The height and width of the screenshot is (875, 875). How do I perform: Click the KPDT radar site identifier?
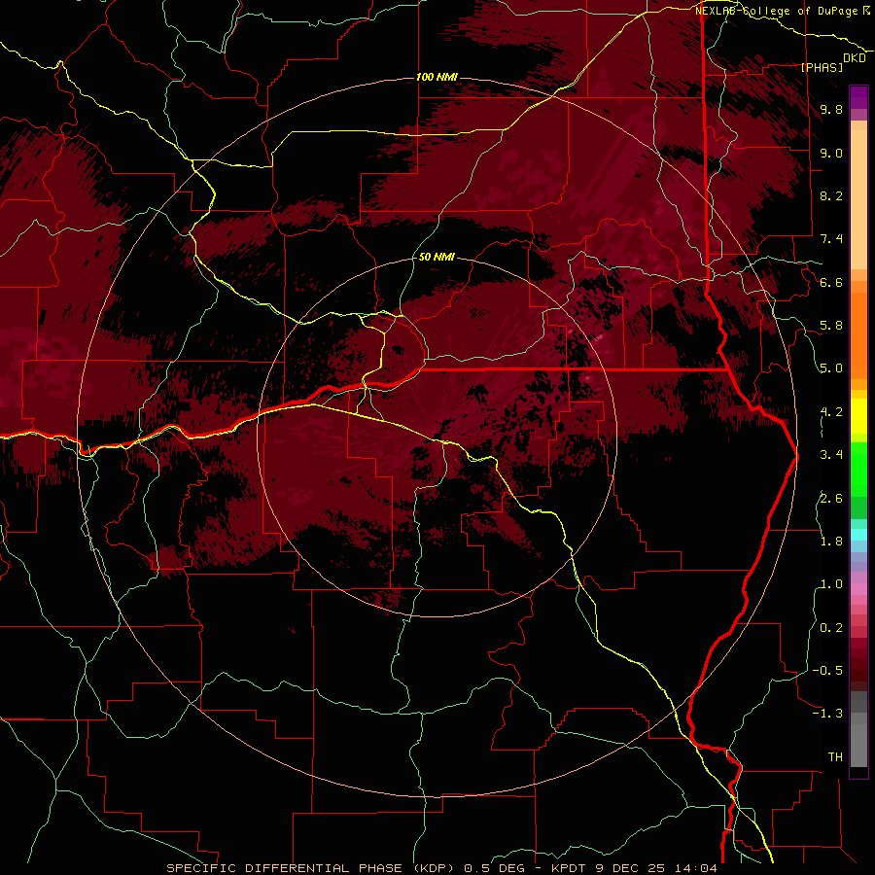click(x=569, y=868)
